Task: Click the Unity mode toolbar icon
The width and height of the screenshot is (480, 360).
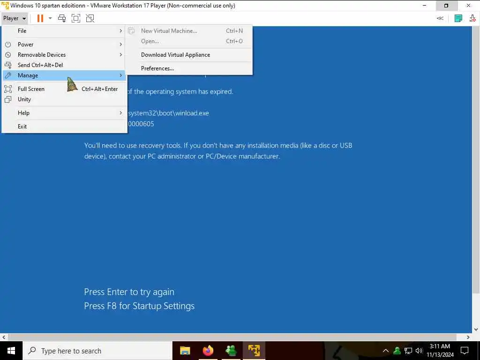Action: pos(90,18)
